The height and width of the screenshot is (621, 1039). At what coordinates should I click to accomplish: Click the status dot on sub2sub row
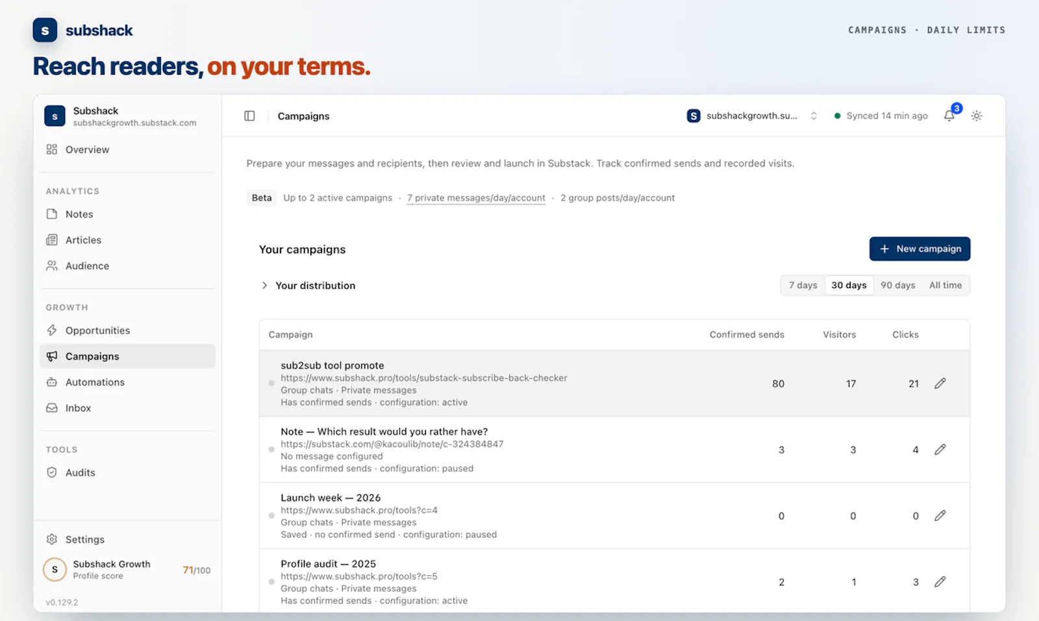pyautogui.click(x=271, y=384)
